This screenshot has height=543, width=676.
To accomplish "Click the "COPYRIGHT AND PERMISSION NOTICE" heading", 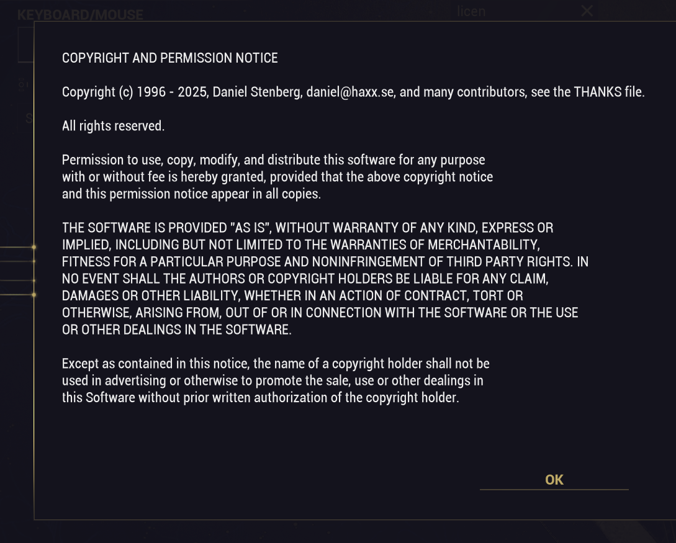I will click(170, 58).
